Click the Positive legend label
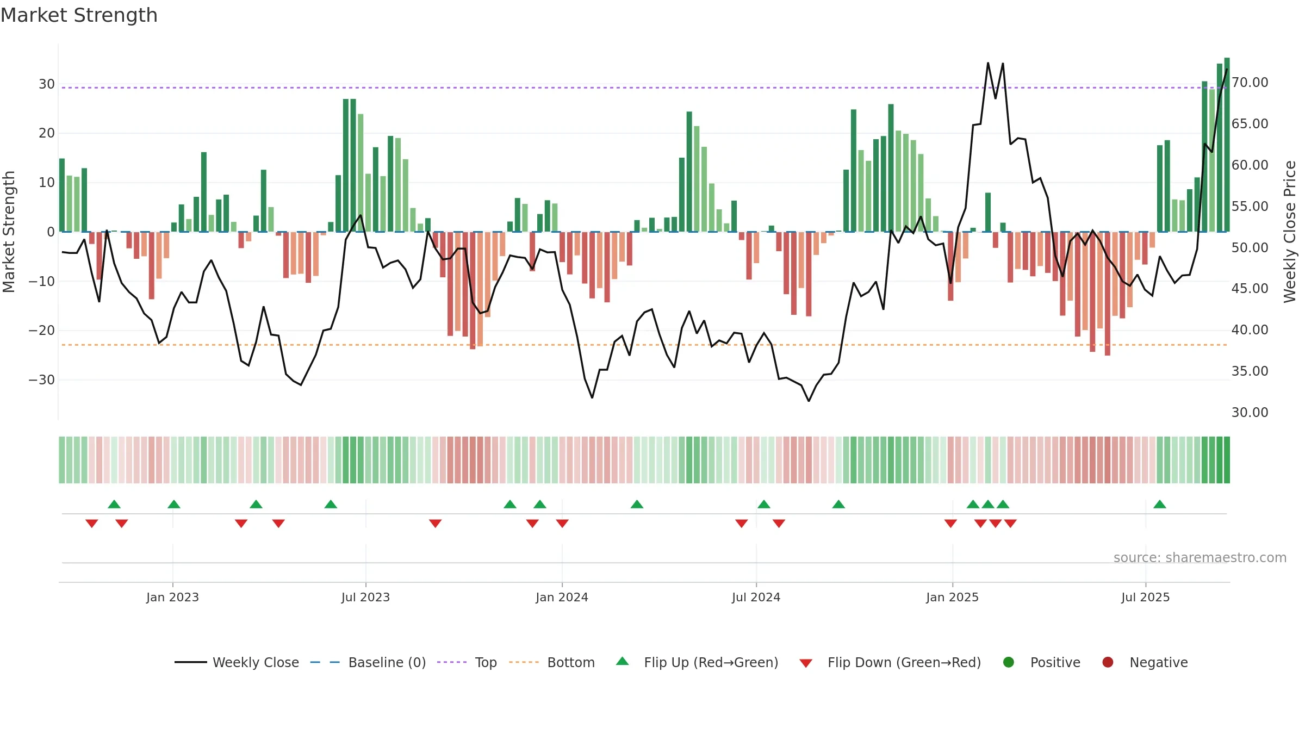Image resolution: width=1305 pixels, height=734 pixels. coord(1055,662)
